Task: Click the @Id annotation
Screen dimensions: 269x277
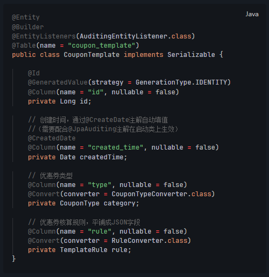Action: coord(34,73)
